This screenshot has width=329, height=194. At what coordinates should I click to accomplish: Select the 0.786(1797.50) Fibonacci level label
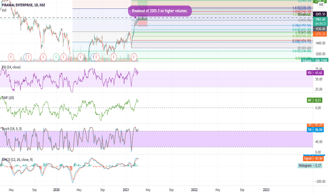(x=302, y=25)
